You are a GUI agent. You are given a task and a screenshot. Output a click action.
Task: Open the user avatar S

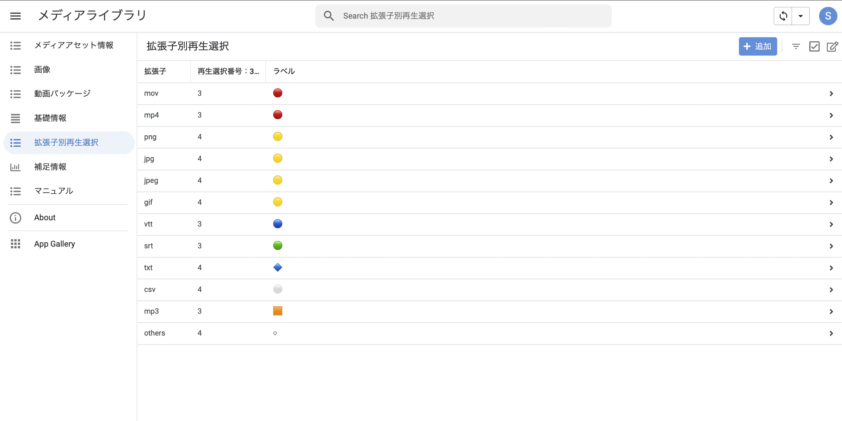coord(828,16)
